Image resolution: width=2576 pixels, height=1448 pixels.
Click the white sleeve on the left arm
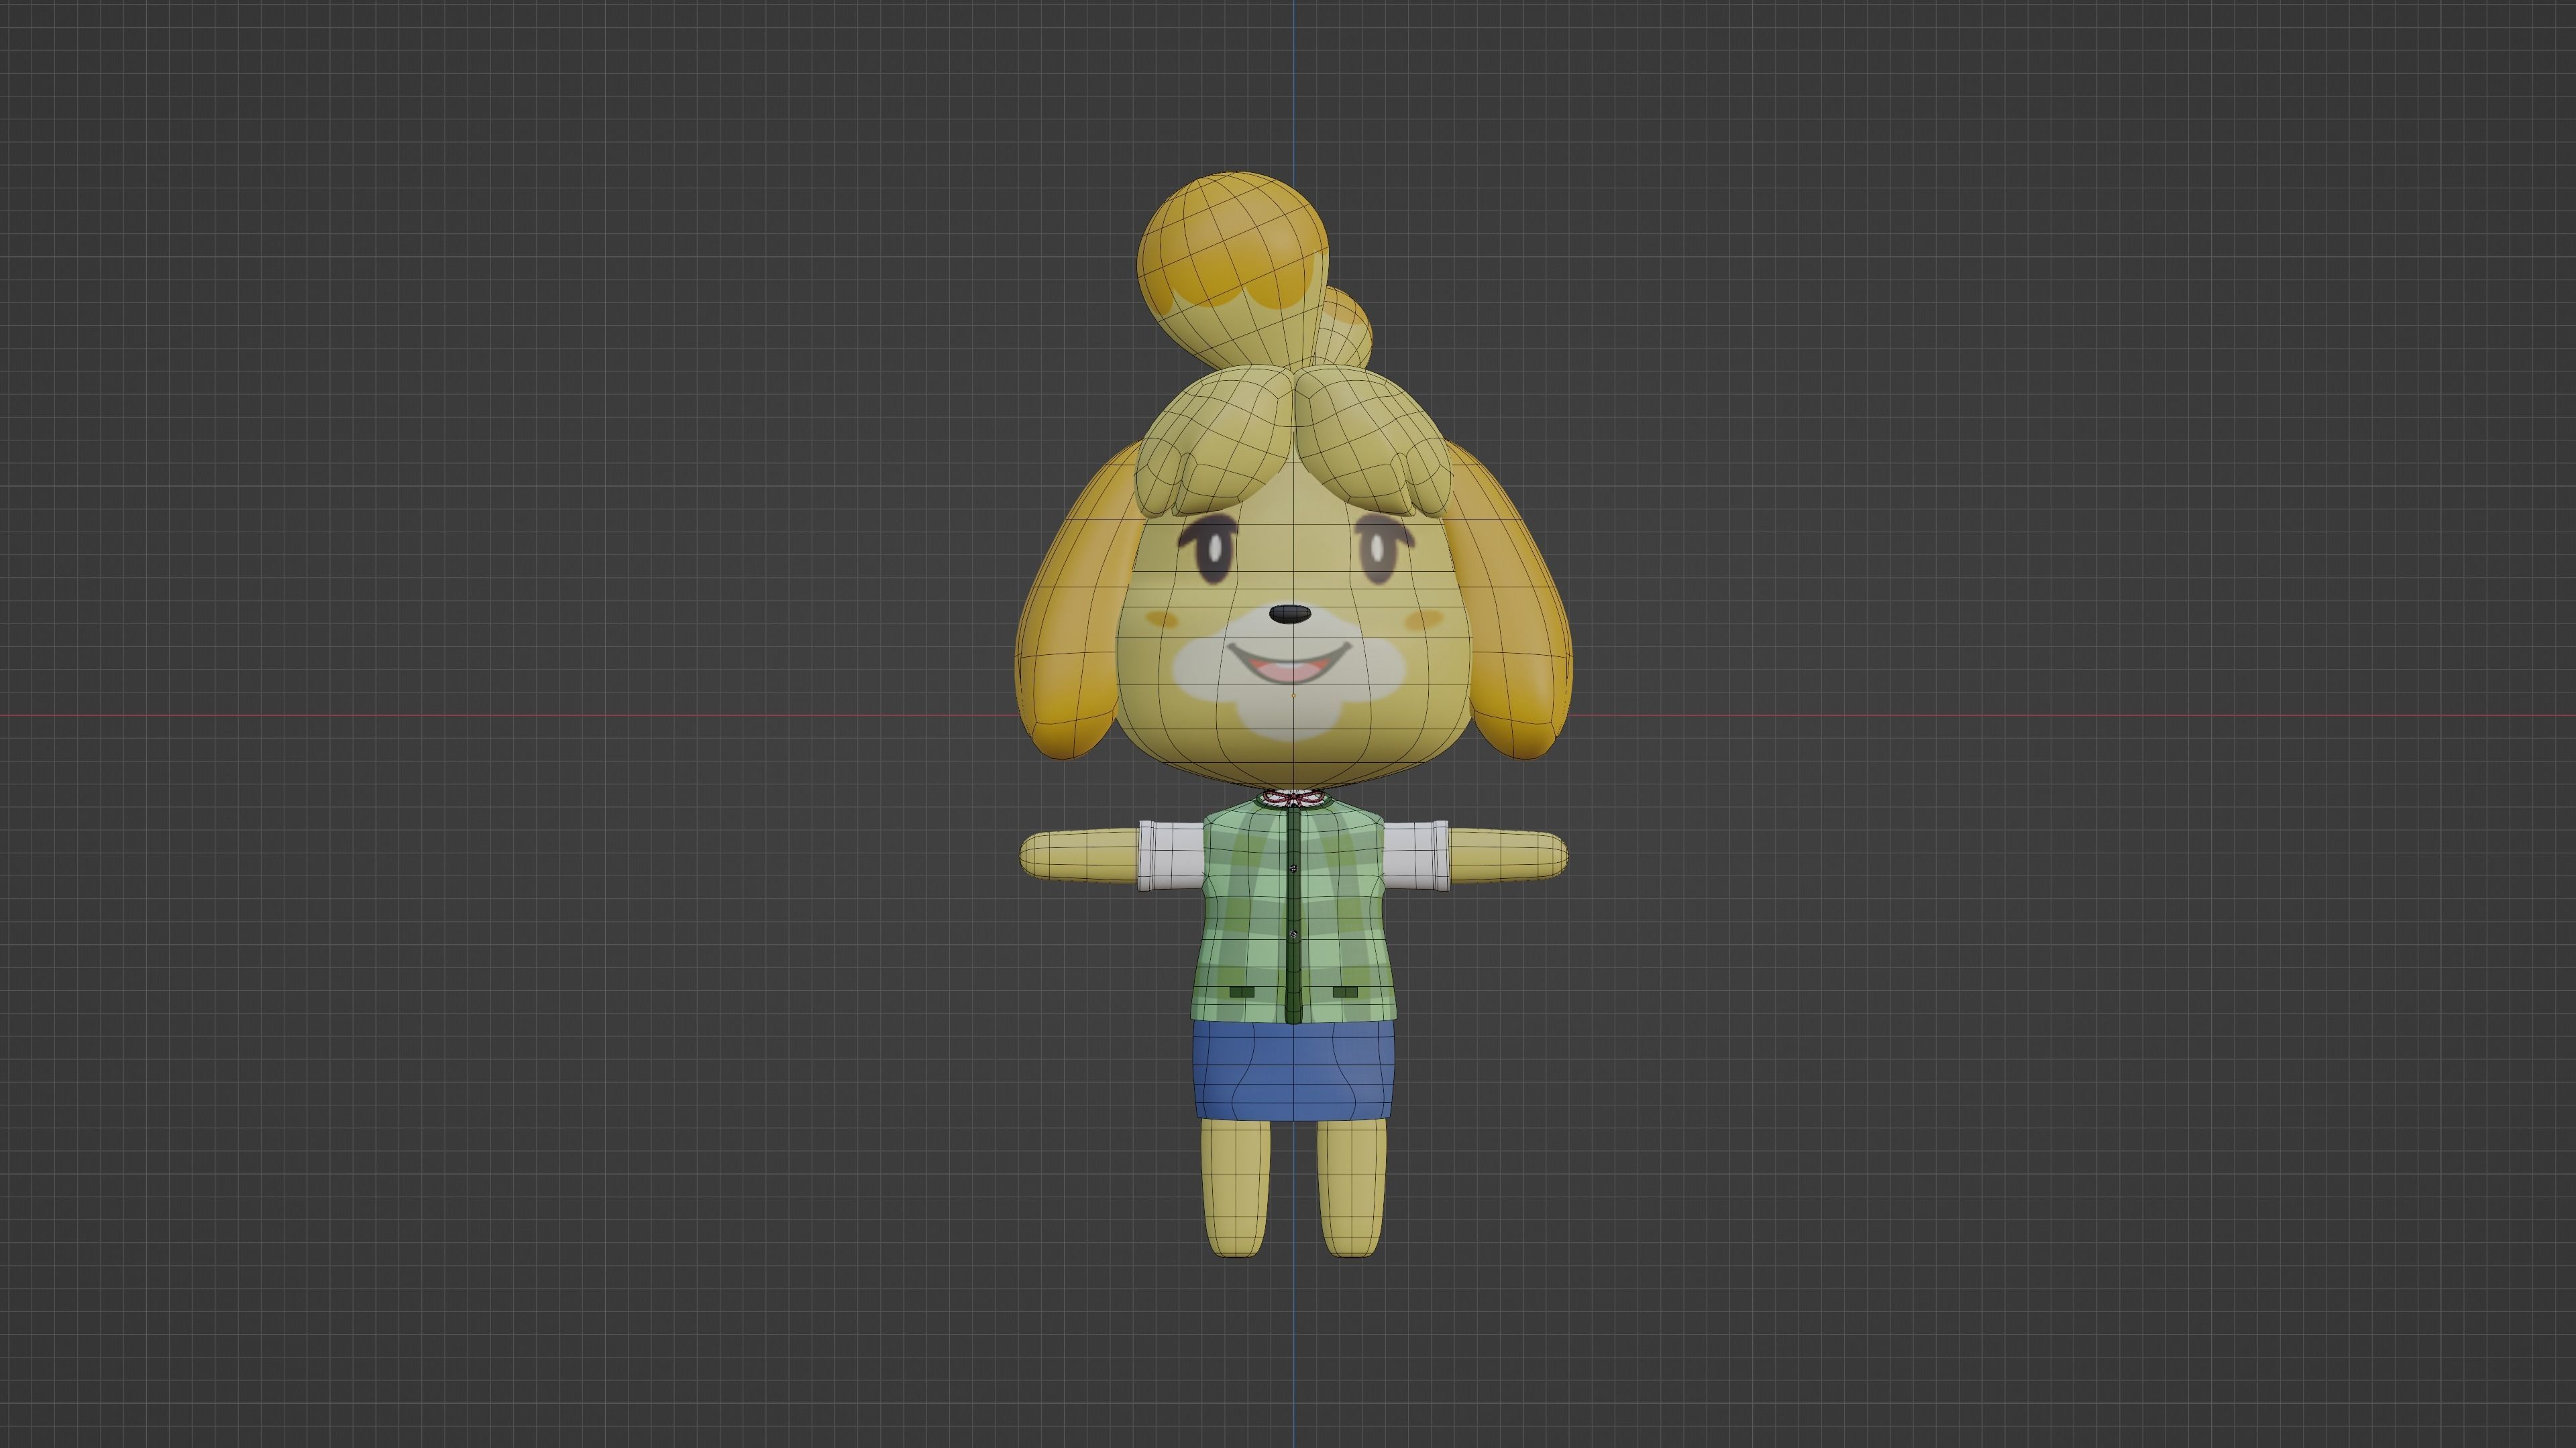point(1170,855)
